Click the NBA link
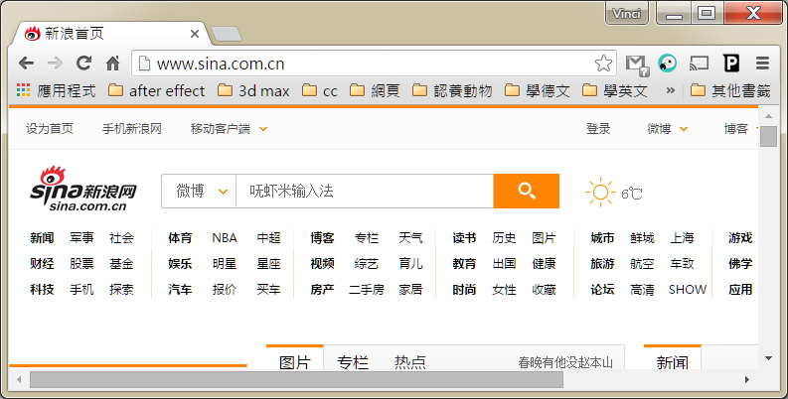788x399 pixels. pos(225,238)
